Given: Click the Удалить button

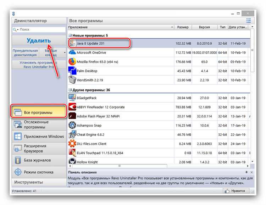Looking at the screenshot, I should pos(39,40).
